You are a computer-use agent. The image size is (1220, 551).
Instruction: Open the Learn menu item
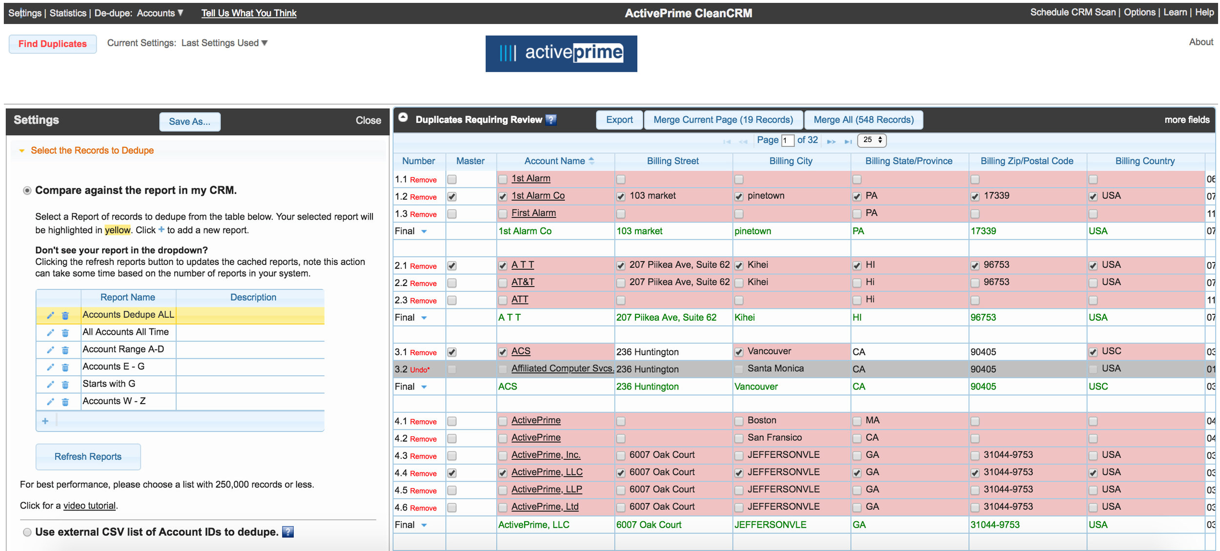[1175, 12]
